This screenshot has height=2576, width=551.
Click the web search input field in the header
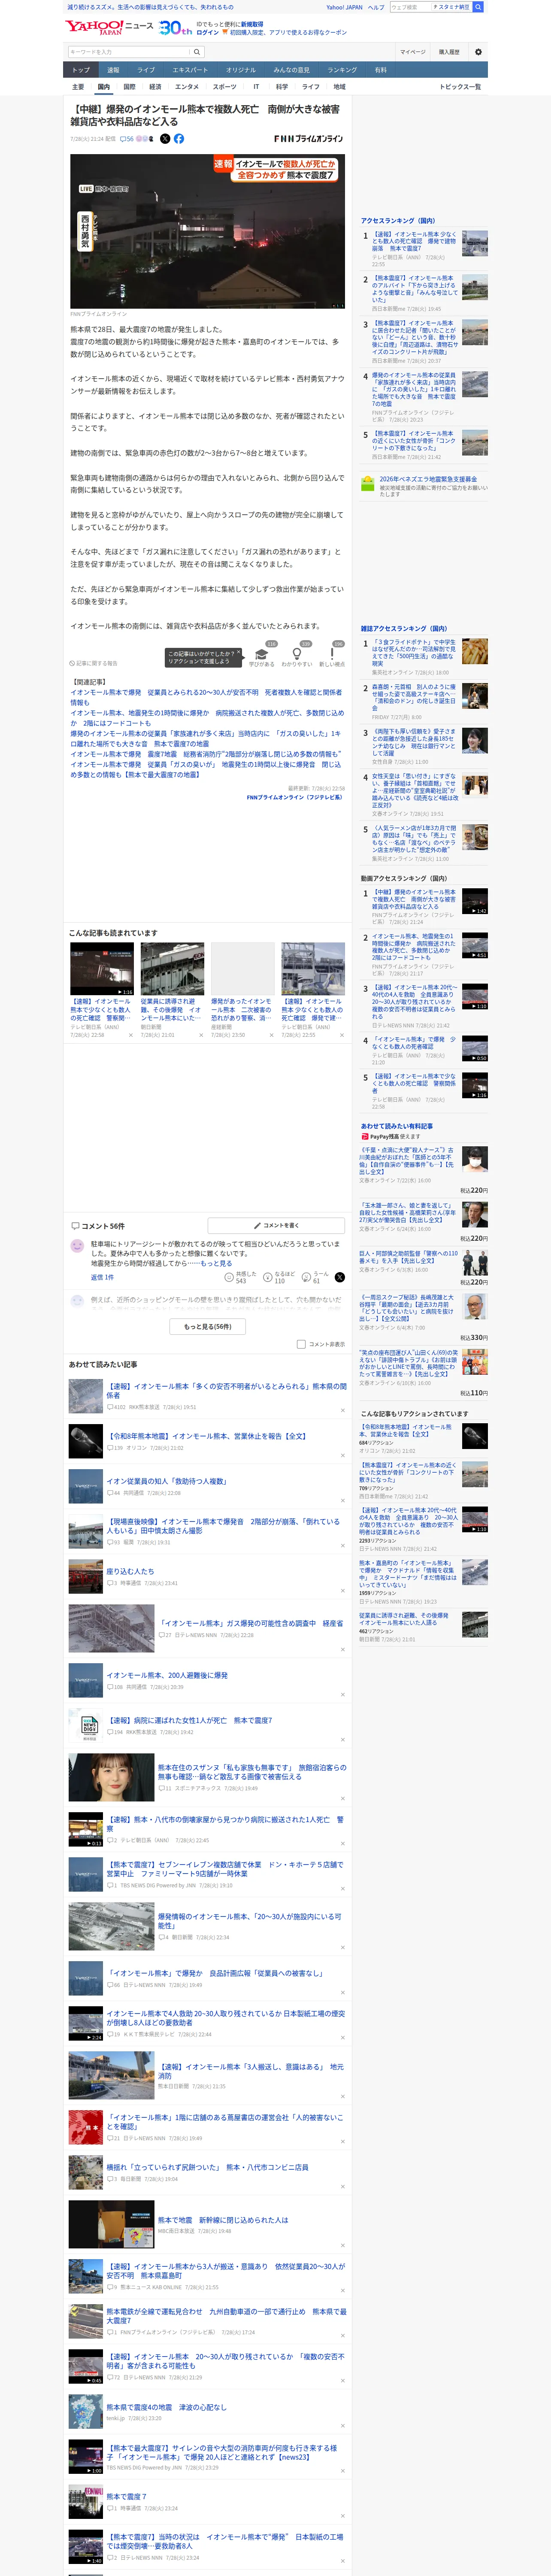pos(410,7)
